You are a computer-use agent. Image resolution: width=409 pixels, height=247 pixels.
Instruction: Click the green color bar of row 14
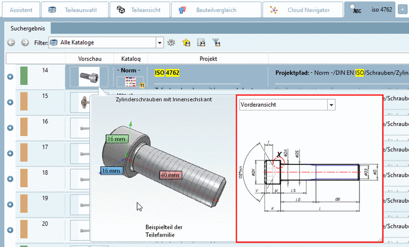point(24,76)
